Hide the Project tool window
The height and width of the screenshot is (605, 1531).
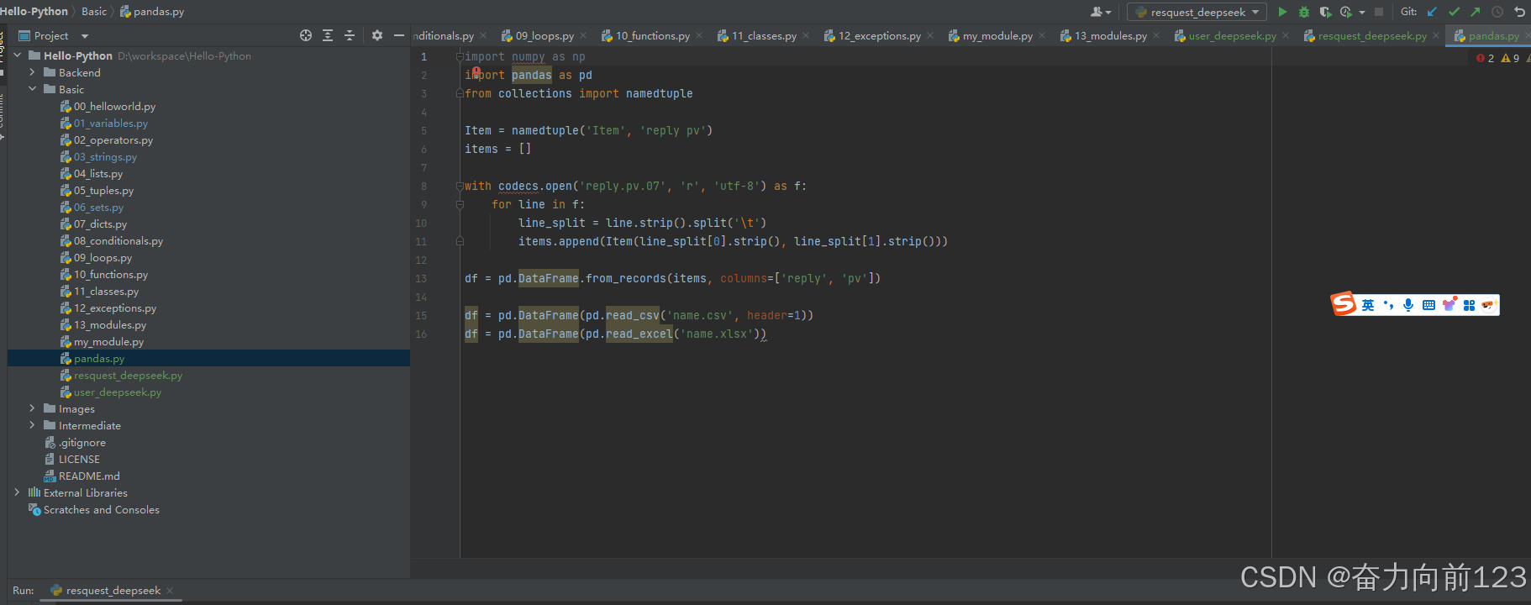coord(399,35)
